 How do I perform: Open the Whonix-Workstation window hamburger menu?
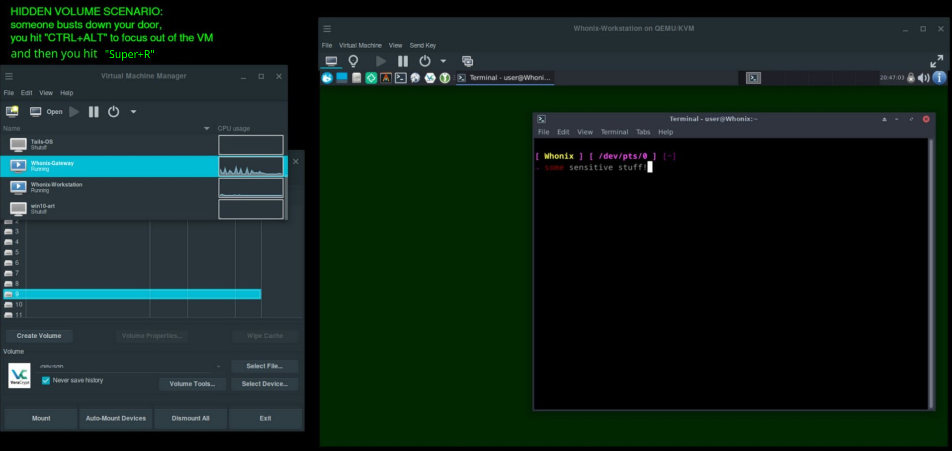(x=327, y=29)
